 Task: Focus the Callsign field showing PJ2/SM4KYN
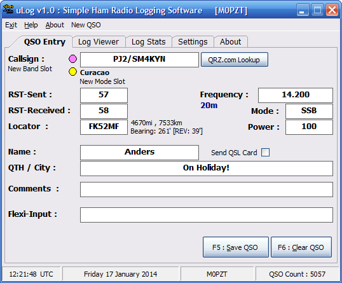pos(139,60)
